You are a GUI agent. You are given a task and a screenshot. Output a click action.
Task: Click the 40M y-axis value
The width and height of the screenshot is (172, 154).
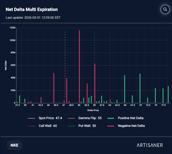[13, 78]
